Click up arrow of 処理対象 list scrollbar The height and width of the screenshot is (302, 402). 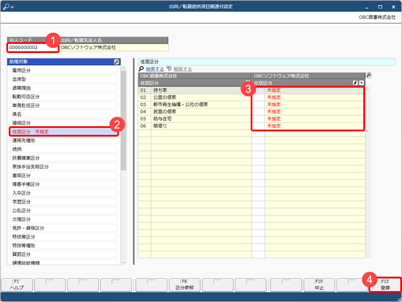(x=124, y=68)
